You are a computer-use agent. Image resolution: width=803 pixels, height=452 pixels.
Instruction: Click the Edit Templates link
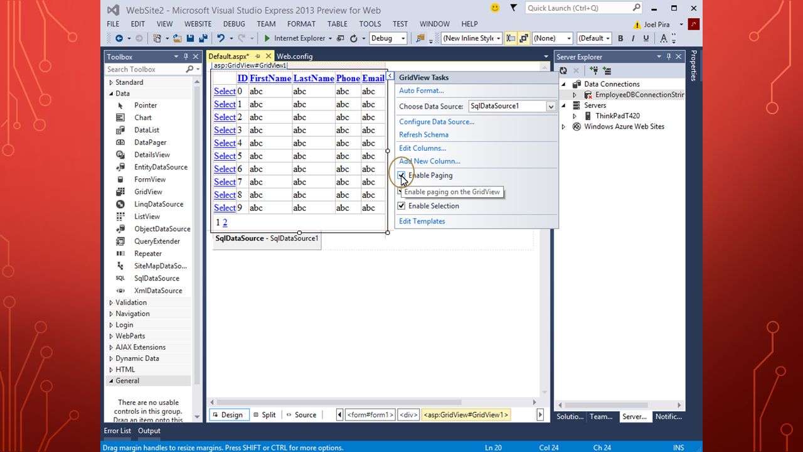(422, 222)
